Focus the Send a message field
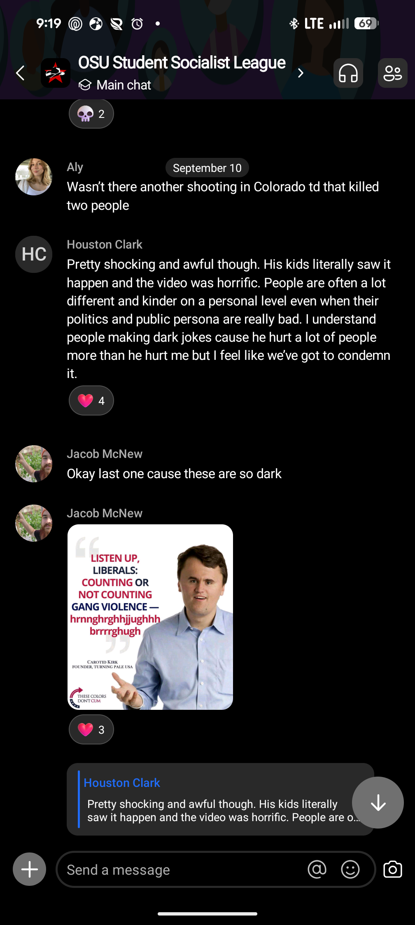 [x=181, y=869]
